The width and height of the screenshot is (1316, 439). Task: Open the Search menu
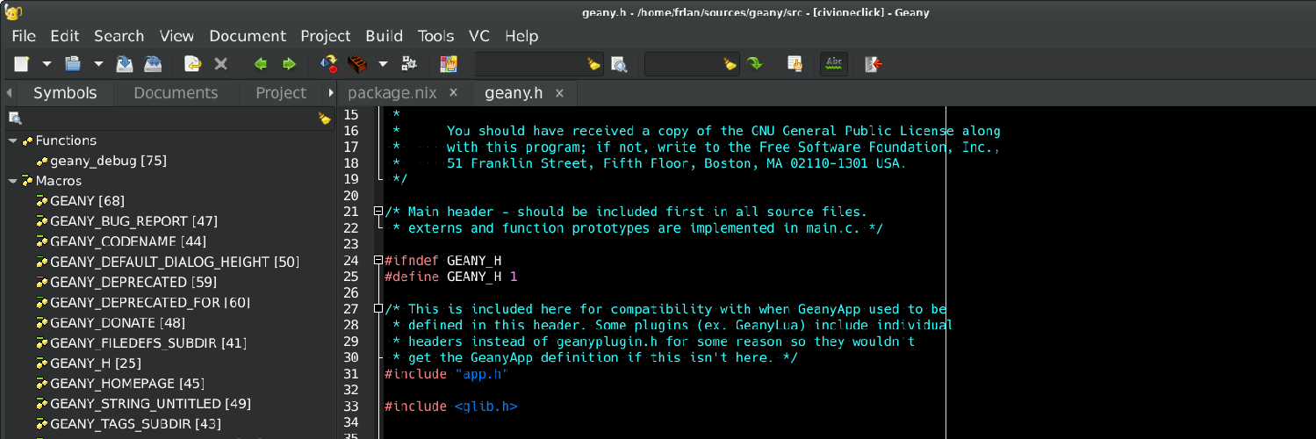tap(119, 36)
